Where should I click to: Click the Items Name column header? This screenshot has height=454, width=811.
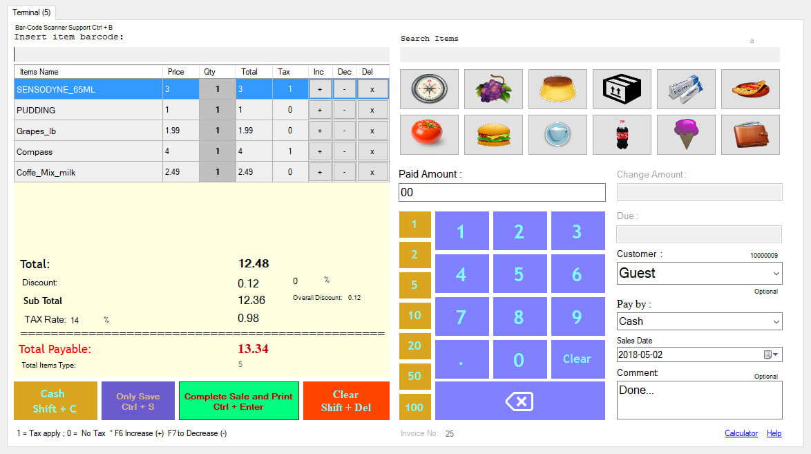pos(88,72)
